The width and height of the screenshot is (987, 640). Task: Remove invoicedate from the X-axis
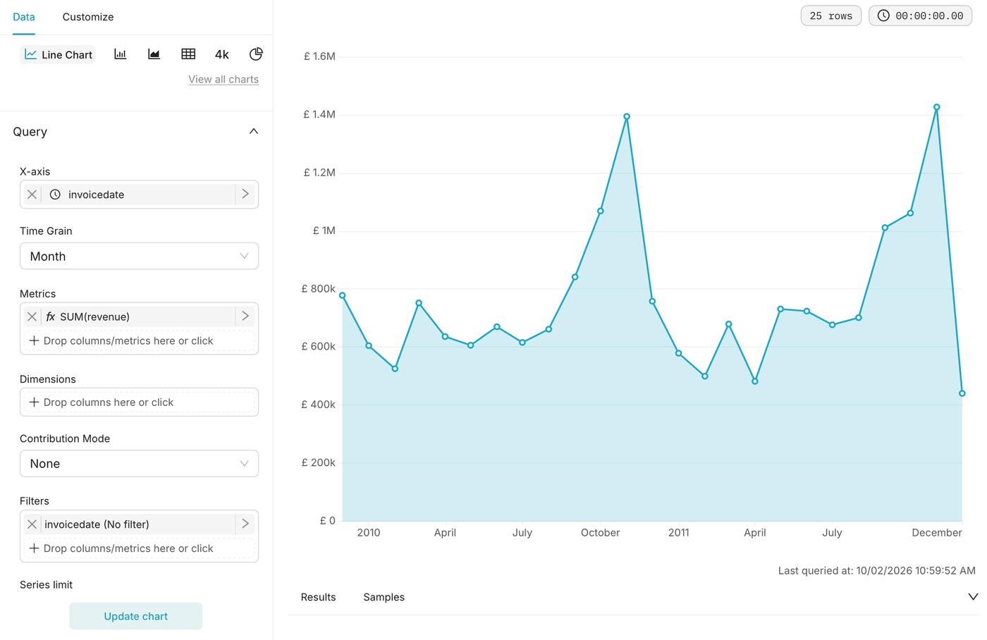coord(32,195)
